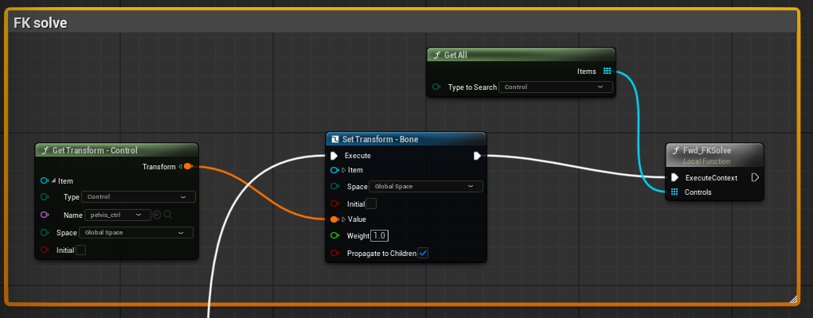Click the Controls array input pin

click(x=674, y=192)
